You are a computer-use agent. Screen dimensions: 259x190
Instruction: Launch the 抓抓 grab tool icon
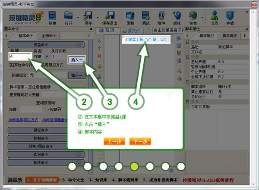tap(177, 18)
